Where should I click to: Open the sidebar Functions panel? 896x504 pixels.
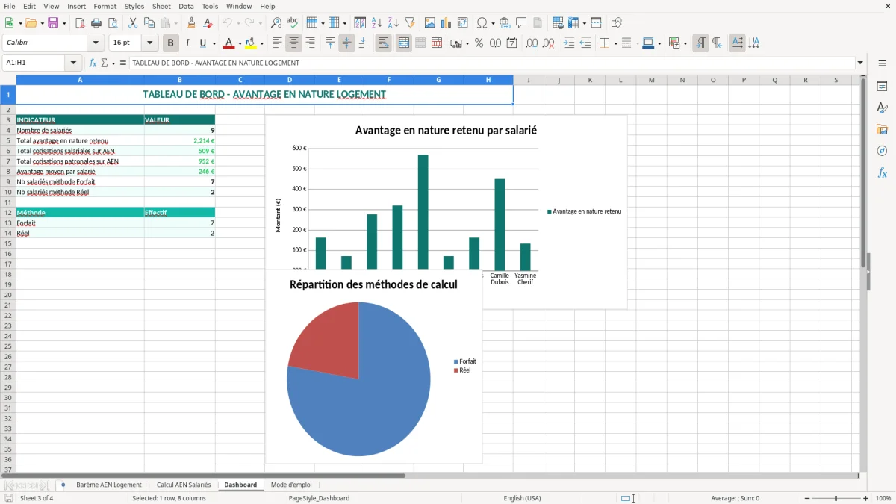coord(882,173)
